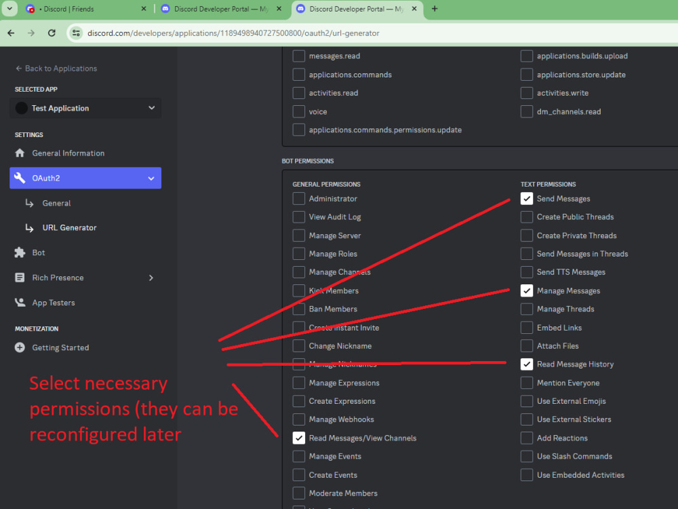Open the OAuth2 General subpage
Viewport: 678px width, 509px height.
click(57, 203)
